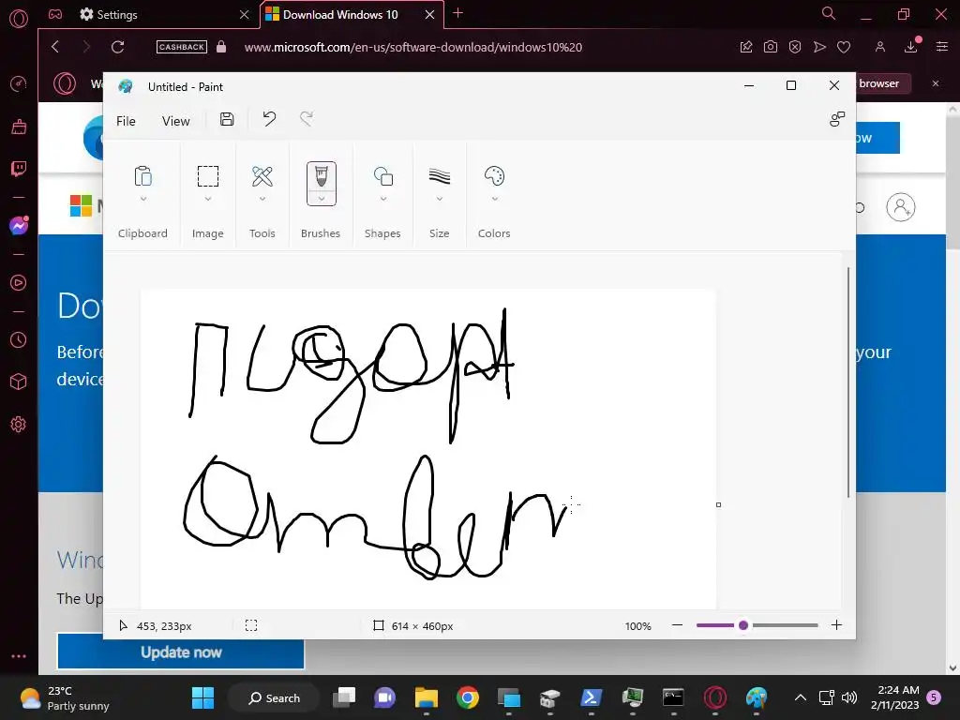This screenshot has height=720, width=960.
Task: Show hidden system tray icons chevron
Action: (800, 697)
